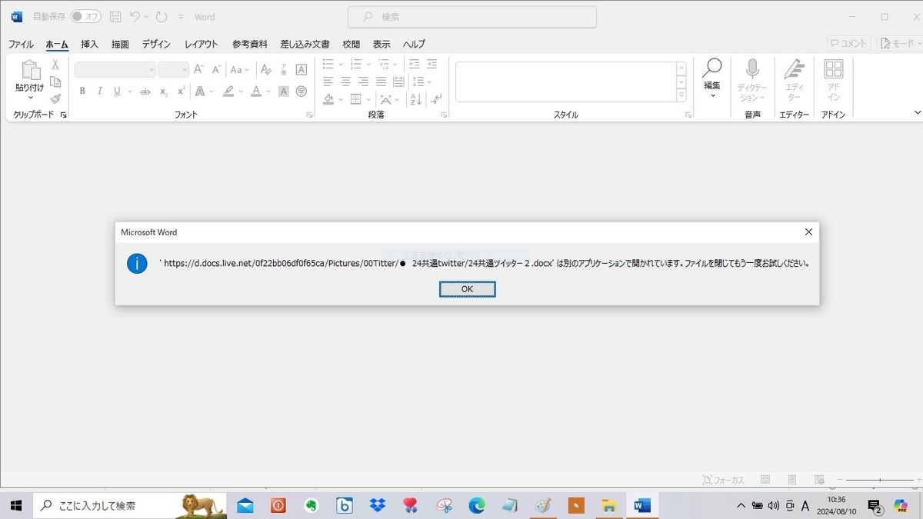The height and width of the screenshot is (519, 923).
Task: Toggle Bold formatting
Action: (x=82, y=91)
